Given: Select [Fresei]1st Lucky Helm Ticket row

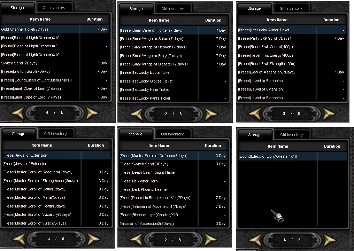Looking at the screenshot, I should (x=174, y=89).
